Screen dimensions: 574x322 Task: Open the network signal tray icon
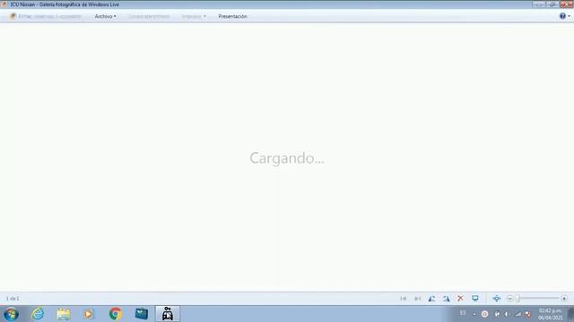(x=518, y=314)
